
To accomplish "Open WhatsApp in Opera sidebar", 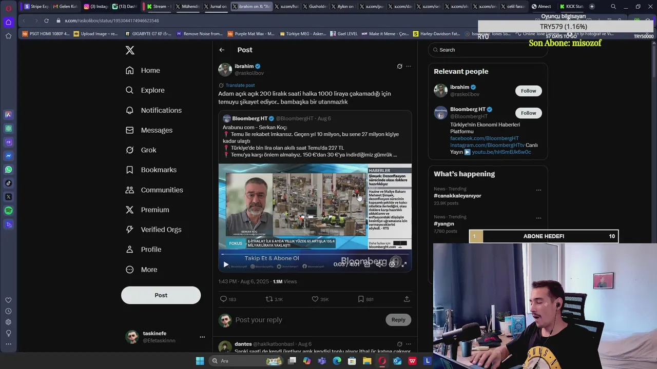I will pos(8,169).
